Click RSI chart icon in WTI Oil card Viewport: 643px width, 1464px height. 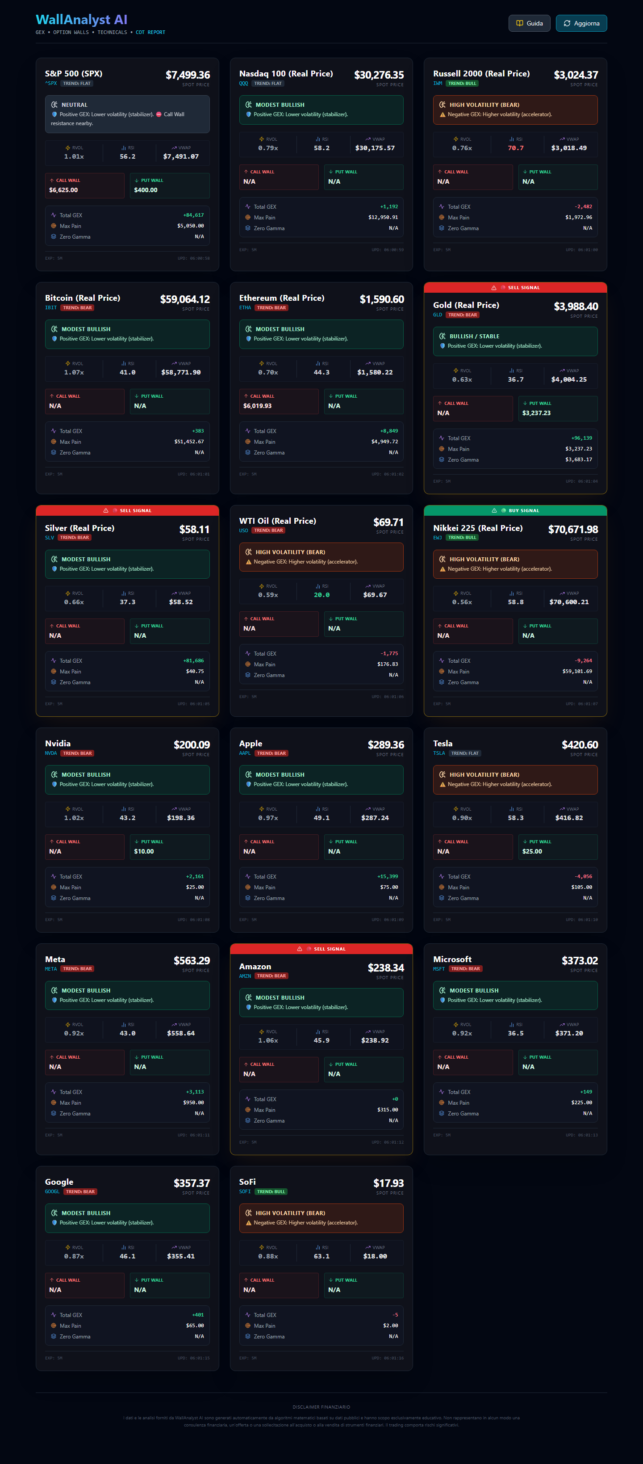[318, 586]
